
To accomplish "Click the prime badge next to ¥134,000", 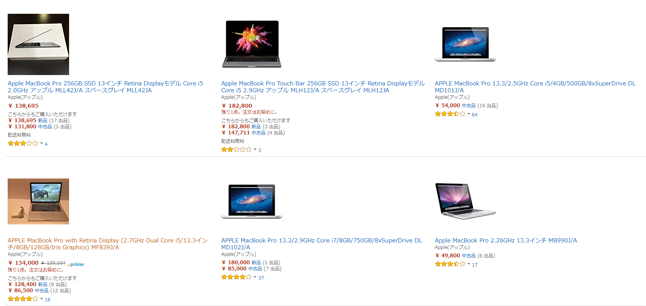I will tap(76, 264).
